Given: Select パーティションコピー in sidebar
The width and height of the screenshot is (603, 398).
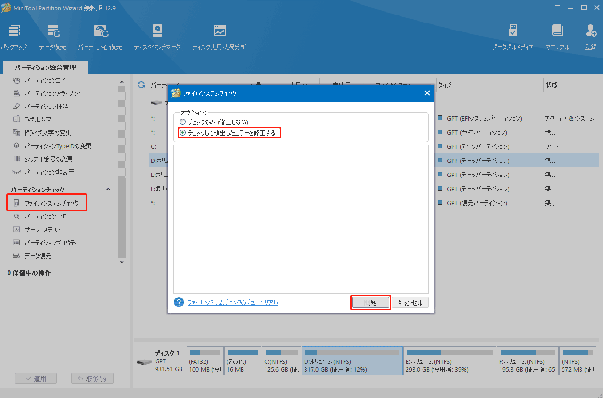Looking at the screenshot, I should pyautogui.click(x=41, y=80).
